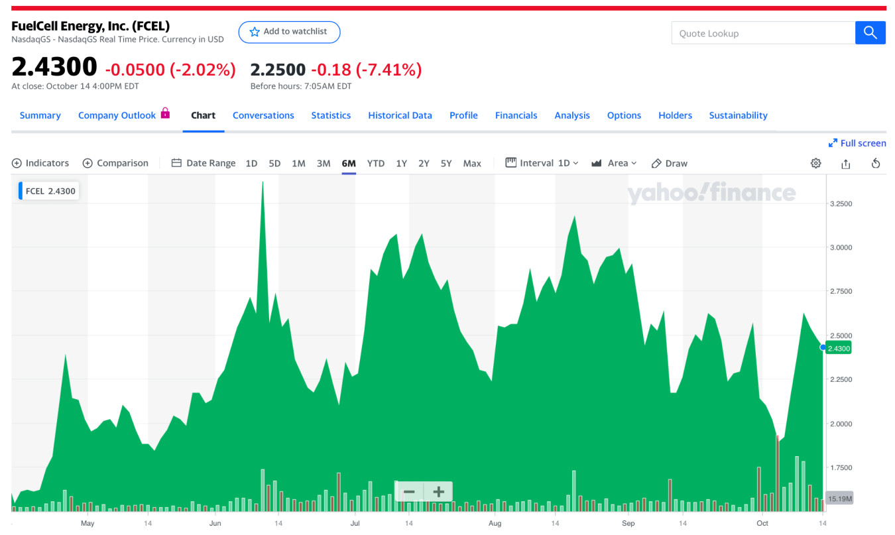The width and height of the screenshot is (895, 535).
Task: Click the Sep x-axis label
Action: 628,524
